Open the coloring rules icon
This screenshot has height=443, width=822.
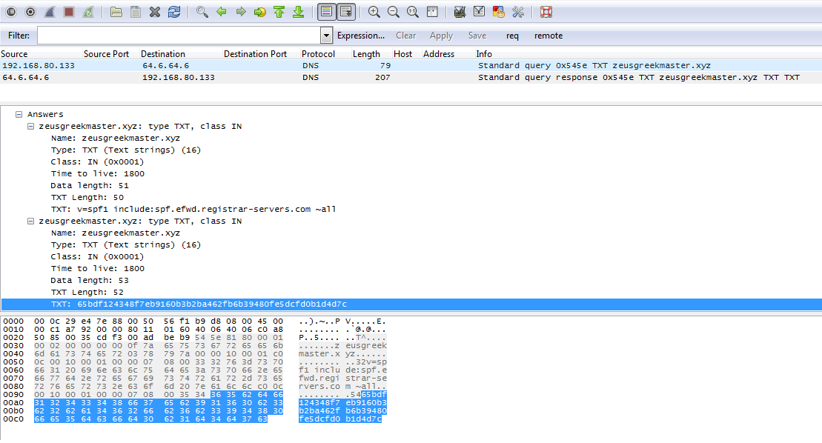coord(498,12)
